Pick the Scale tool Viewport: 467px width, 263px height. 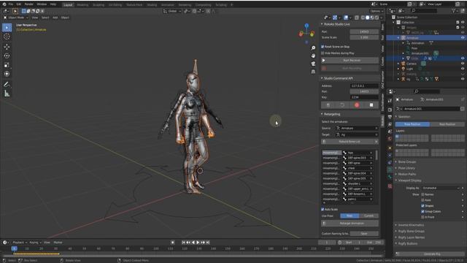point(7,65)
